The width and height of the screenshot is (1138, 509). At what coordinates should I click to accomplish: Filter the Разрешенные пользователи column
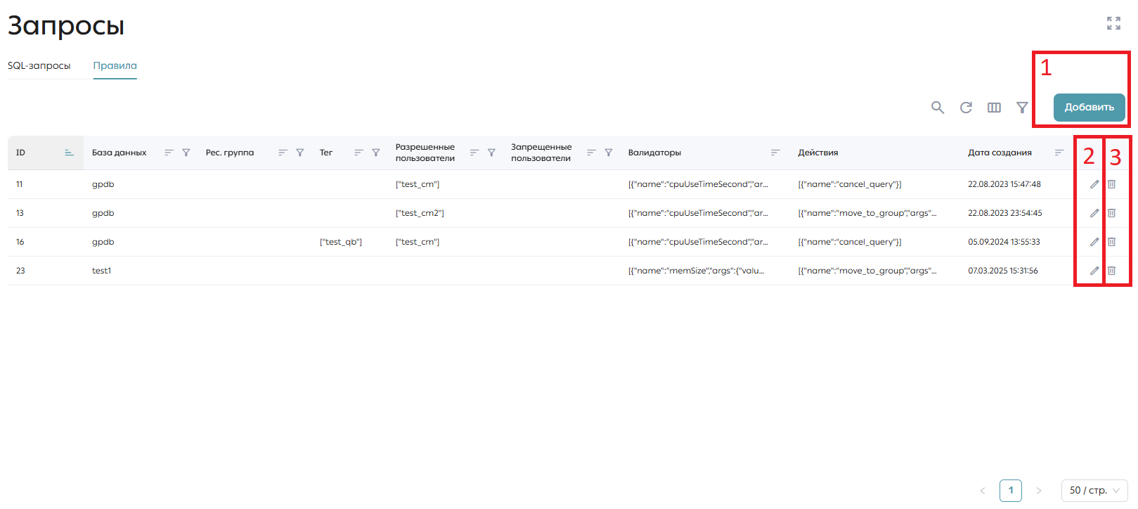491,153
